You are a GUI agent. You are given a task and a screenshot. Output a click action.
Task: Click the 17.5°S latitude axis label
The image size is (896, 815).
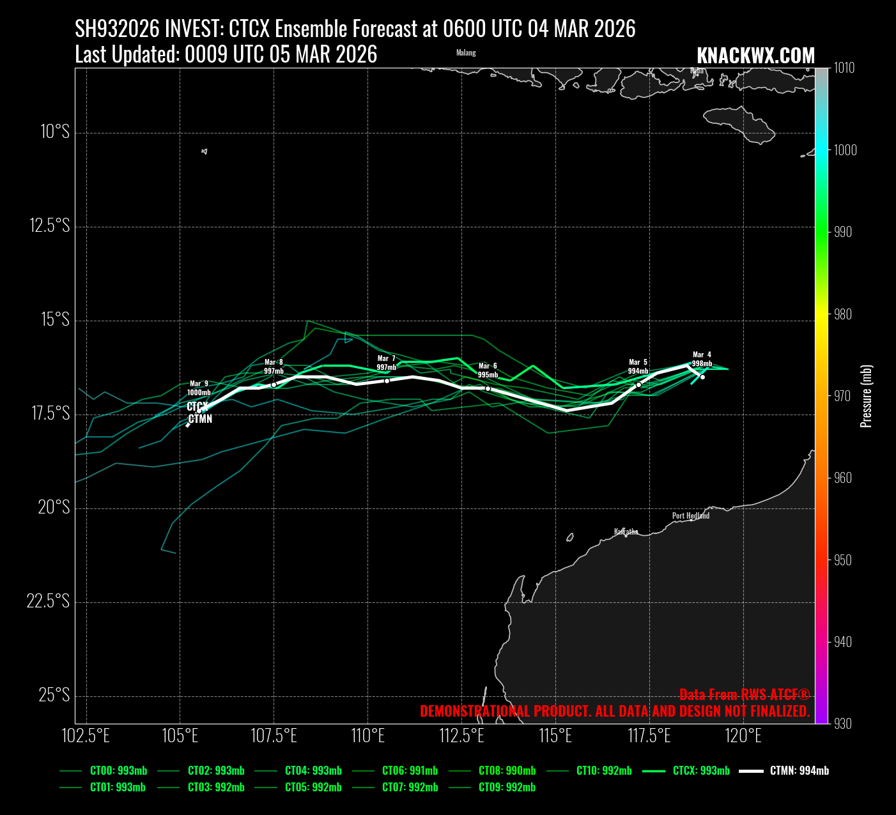[x=50, y=414]
